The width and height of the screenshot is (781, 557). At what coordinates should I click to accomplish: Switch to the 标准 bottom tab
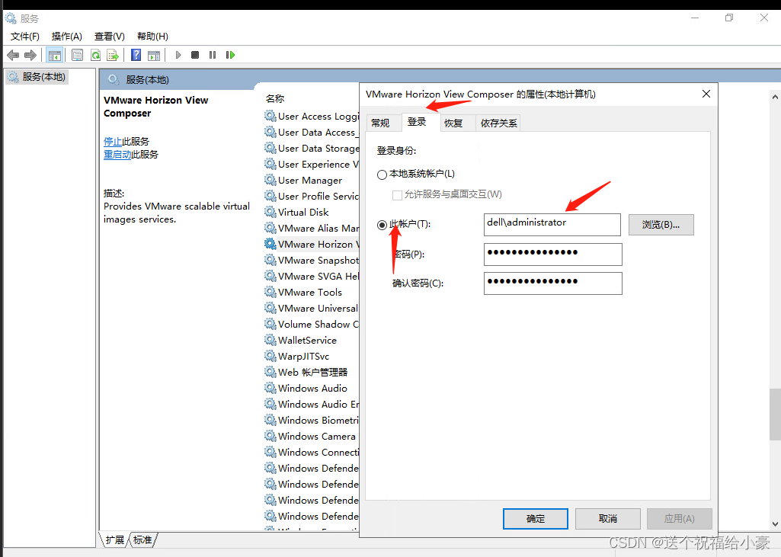143,540
